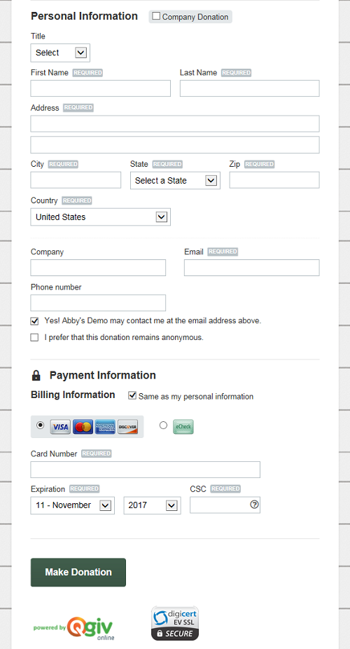The image size is (350, 649).
Task: Check the Company Donation checkbox
Action: click(x=156, y=16)
